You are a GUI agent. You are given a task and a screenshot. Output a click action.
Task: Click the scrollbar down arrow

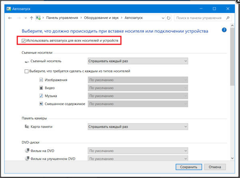click(232, 158)
